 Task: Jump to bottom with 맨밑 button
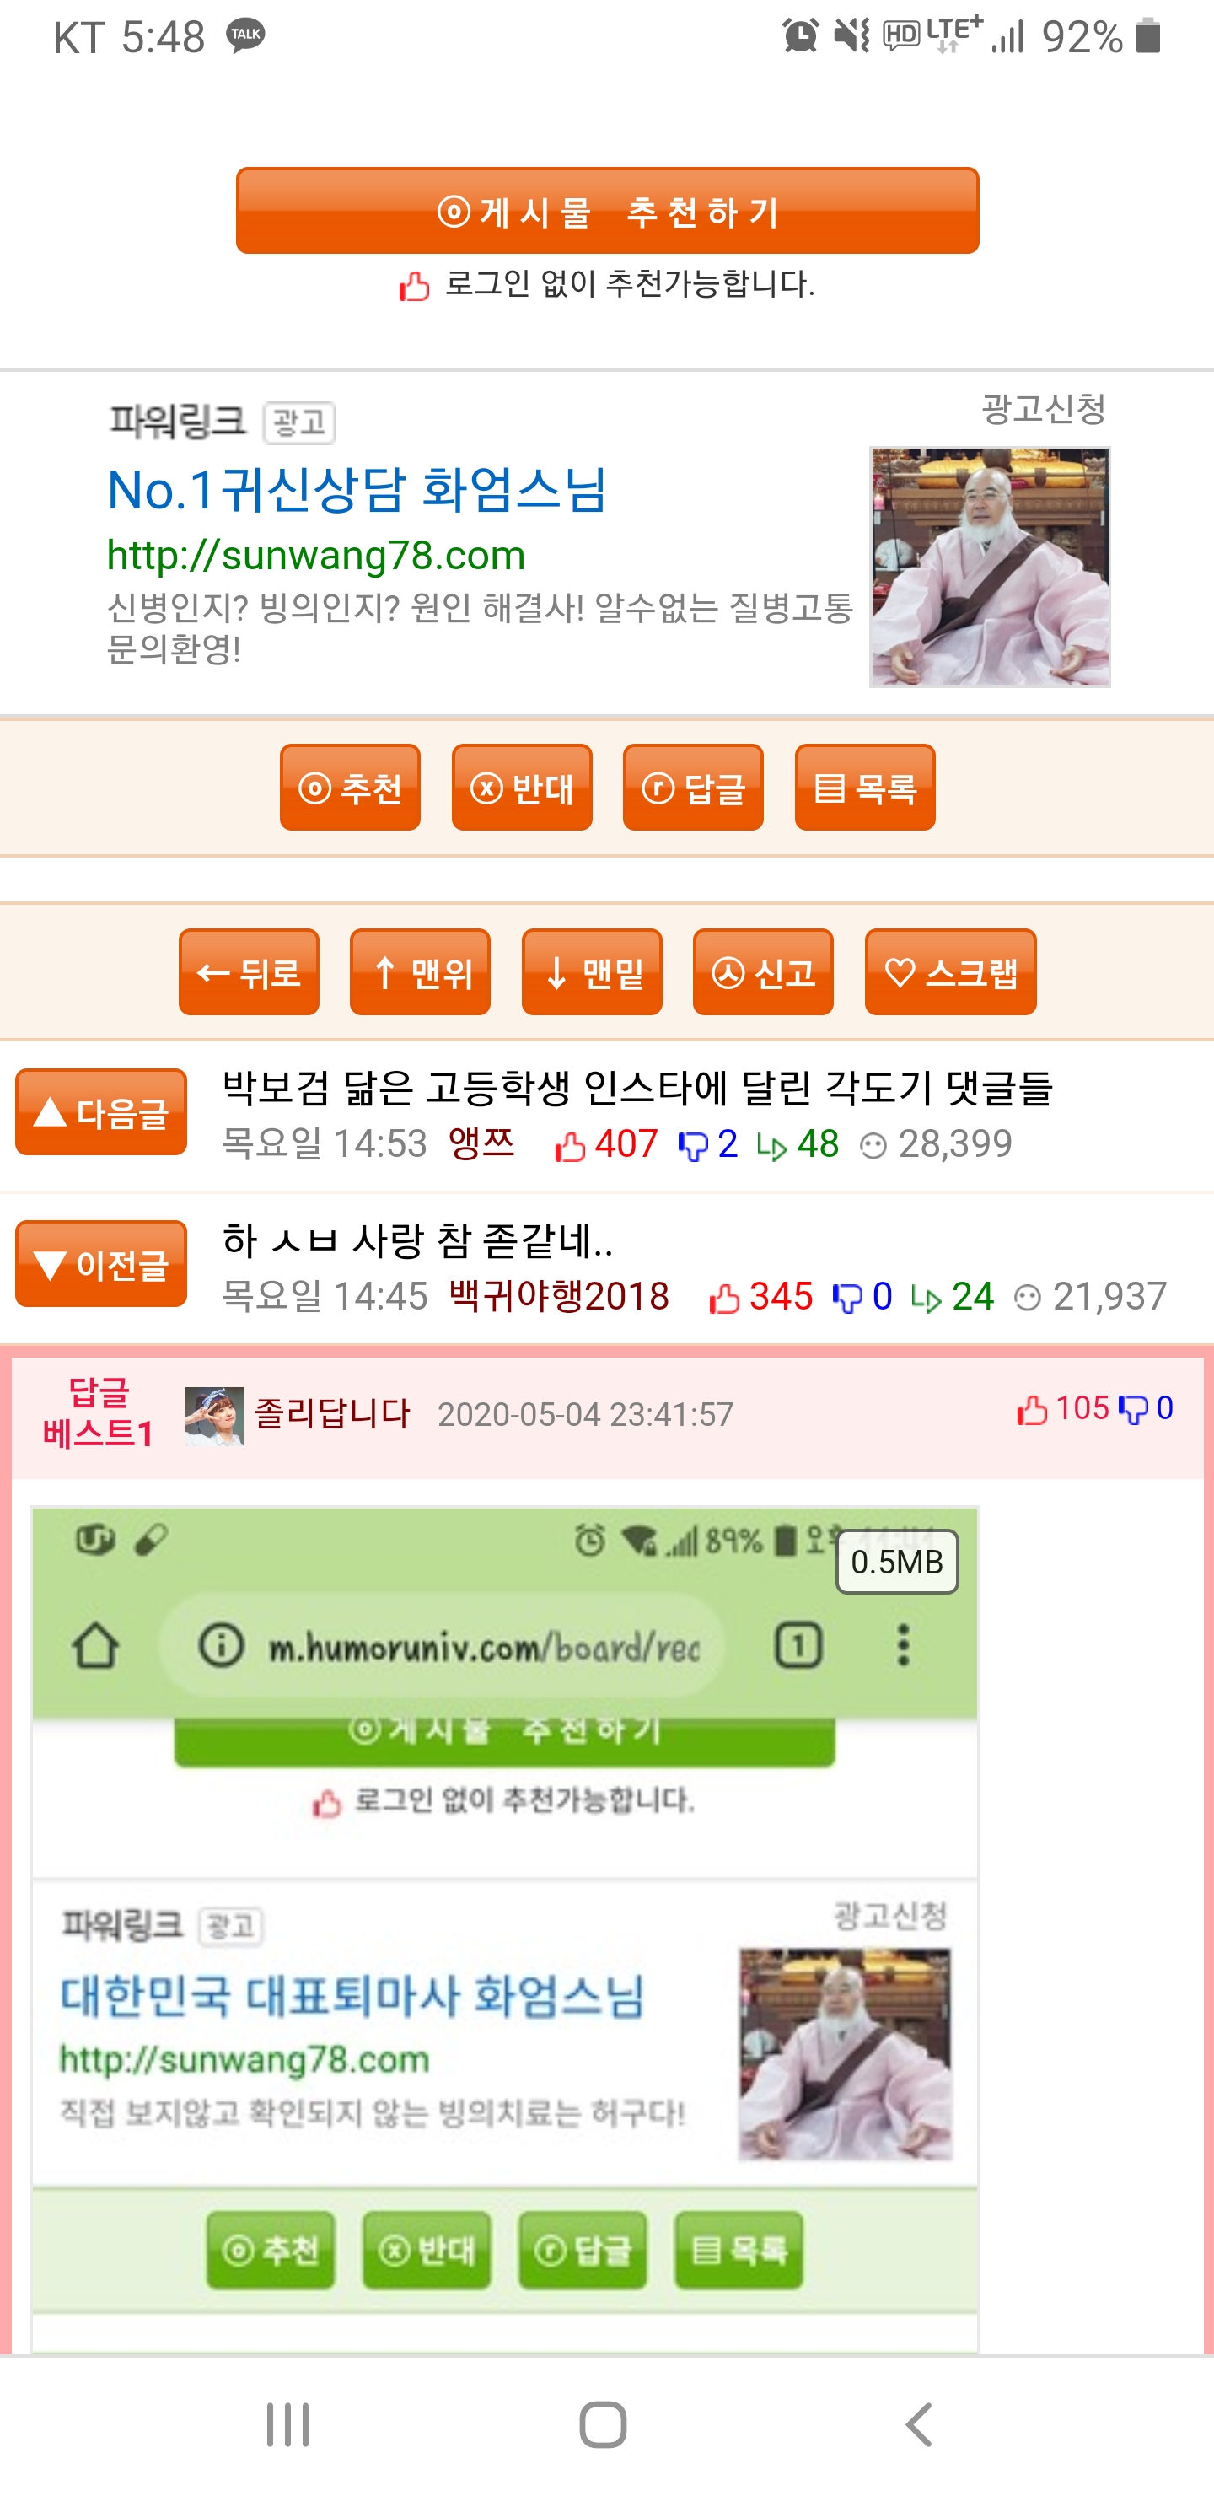click(x=592, y=972)
